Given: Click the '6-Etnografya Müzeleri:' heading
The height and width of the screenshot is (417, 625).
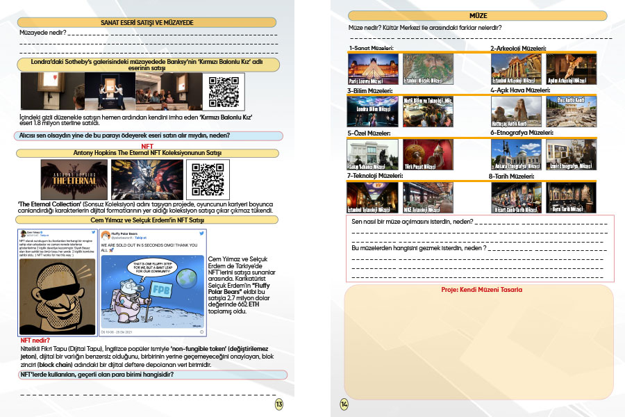Looking at the screenshot, I should pos(522,133).
